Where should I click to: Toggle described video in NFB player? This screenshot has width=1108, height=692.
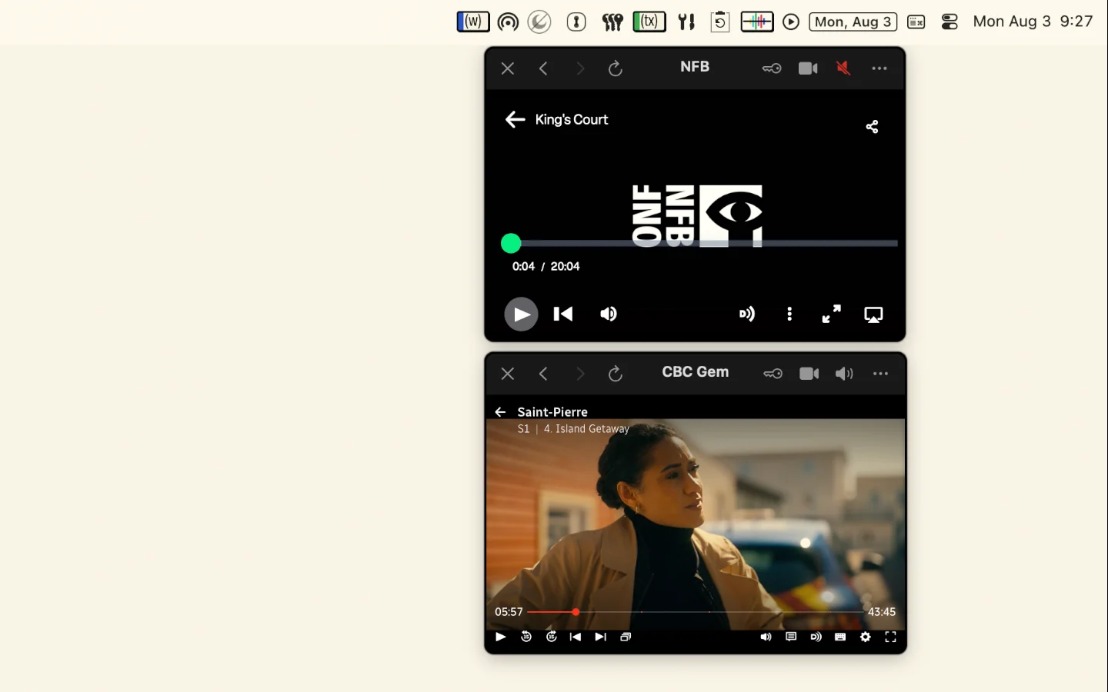click(747, 314)
